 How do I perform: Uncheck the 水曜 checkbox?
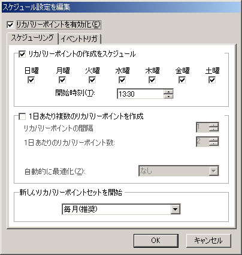(x=122, y=80)
